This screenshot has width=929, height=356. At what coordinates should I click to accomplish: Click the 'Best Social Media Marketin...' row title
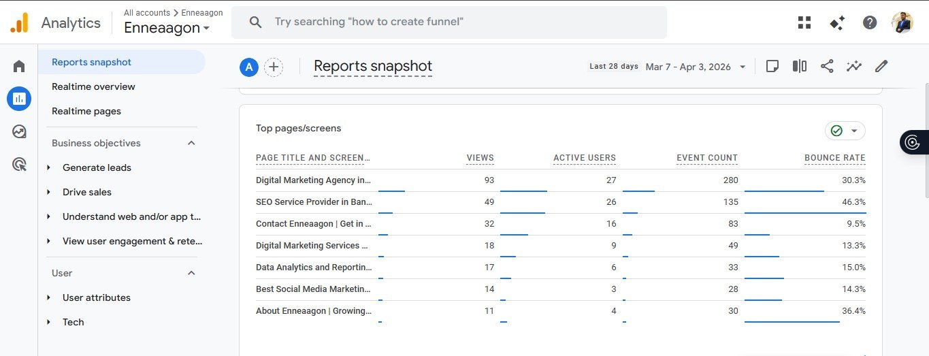314,289
